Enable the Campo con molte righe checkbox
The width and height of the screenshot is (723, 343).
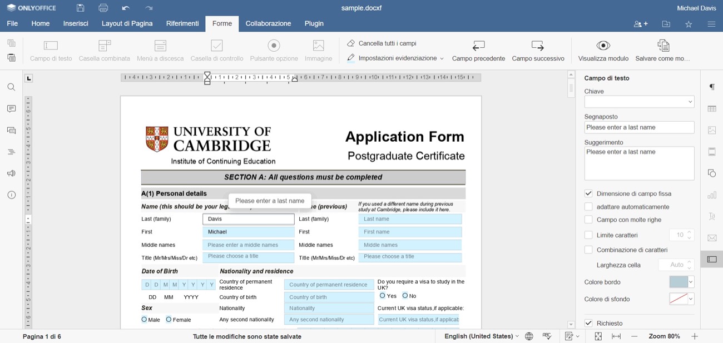point(588,220)
